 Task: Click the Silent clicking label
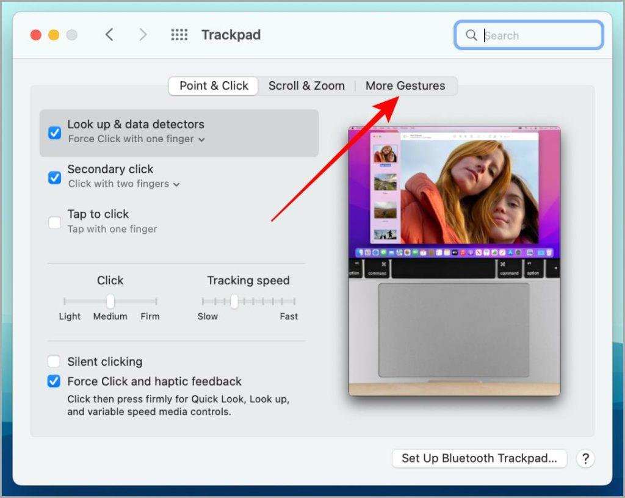(x=105, y=362)
